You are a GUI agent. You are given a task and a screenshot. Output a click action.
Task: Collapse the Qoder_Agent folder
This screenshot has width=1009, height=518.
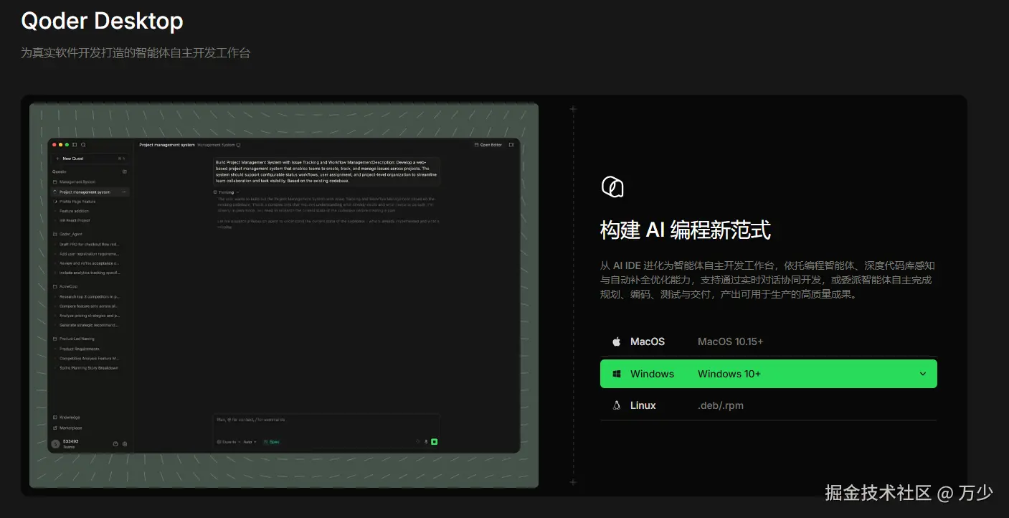(68, 234)
